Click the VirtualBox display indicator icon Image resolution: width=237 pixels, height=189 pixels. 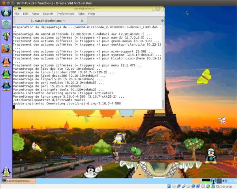click(193, 186)
